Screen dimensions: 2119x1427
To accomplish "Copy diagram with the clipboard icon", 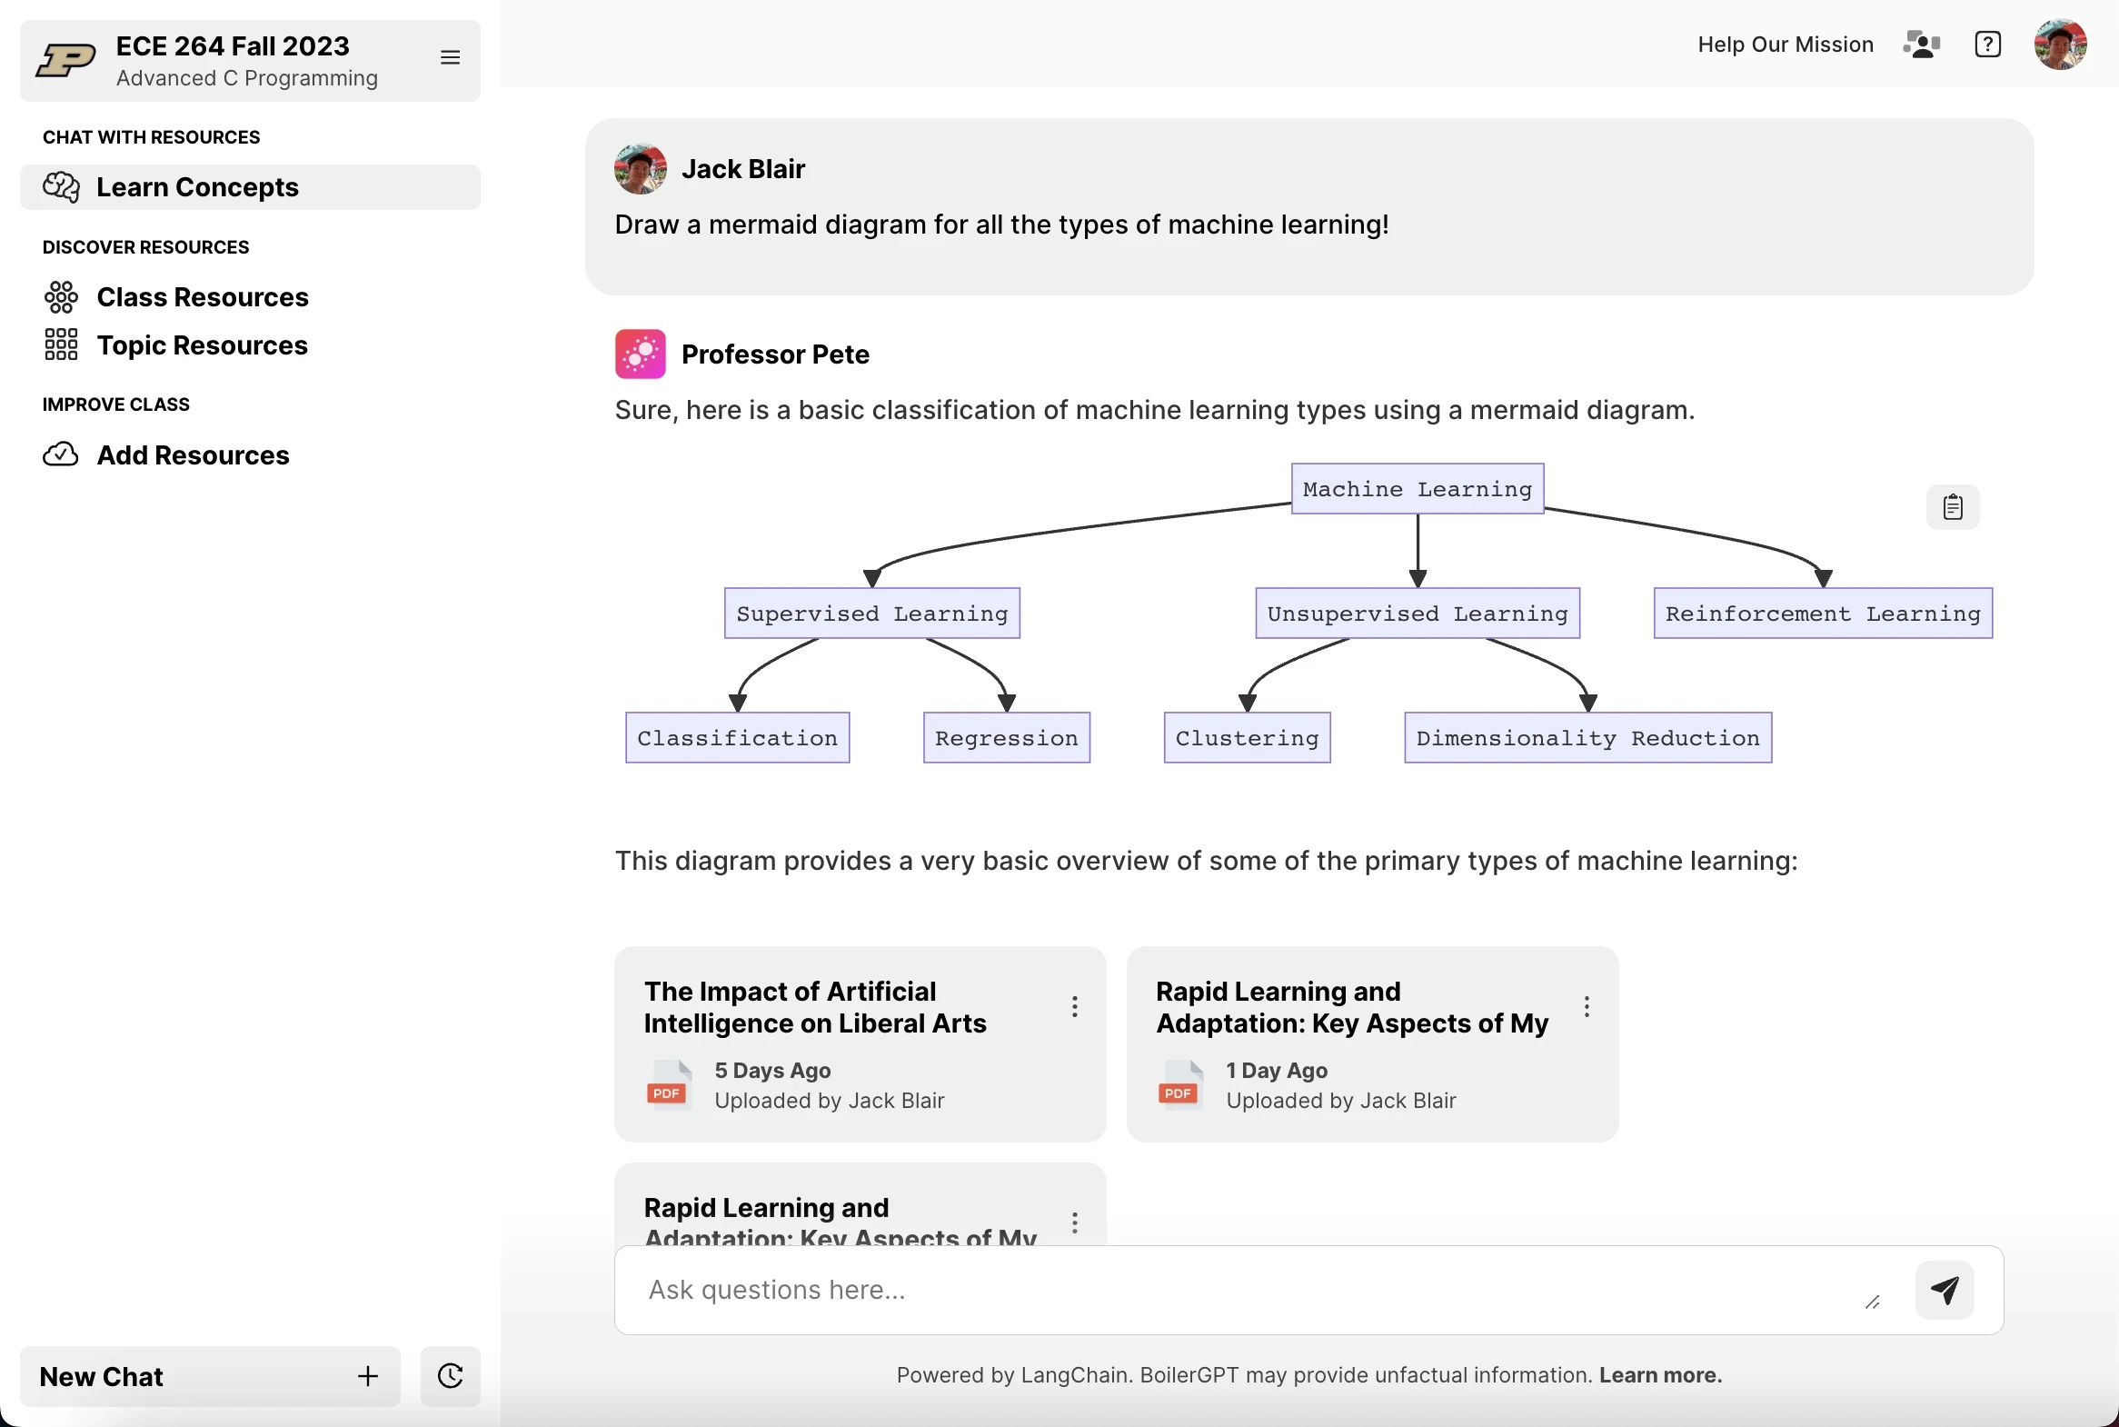I will [x=1953, y=507].
